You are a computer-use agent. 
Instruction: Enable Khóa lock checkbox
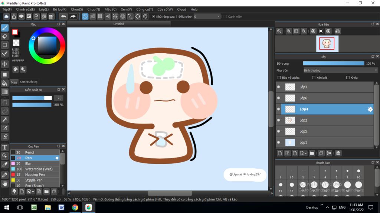coord(348,78)
